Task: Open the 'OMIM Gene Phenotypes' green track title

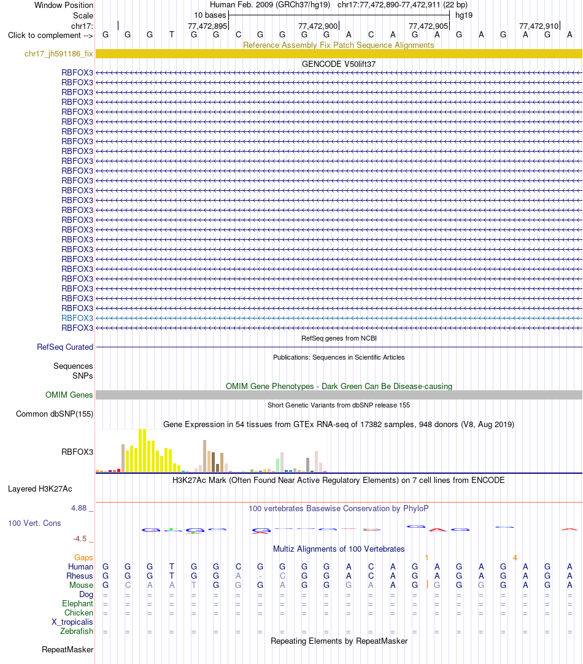Action: 339,386
